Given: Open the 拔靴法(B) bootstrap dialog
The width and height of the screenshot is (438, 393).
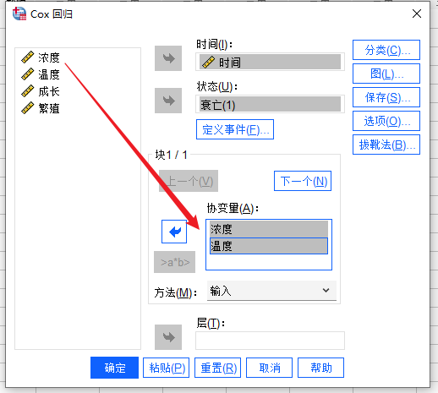Looking at the screenshot, I should coord(386,145).
